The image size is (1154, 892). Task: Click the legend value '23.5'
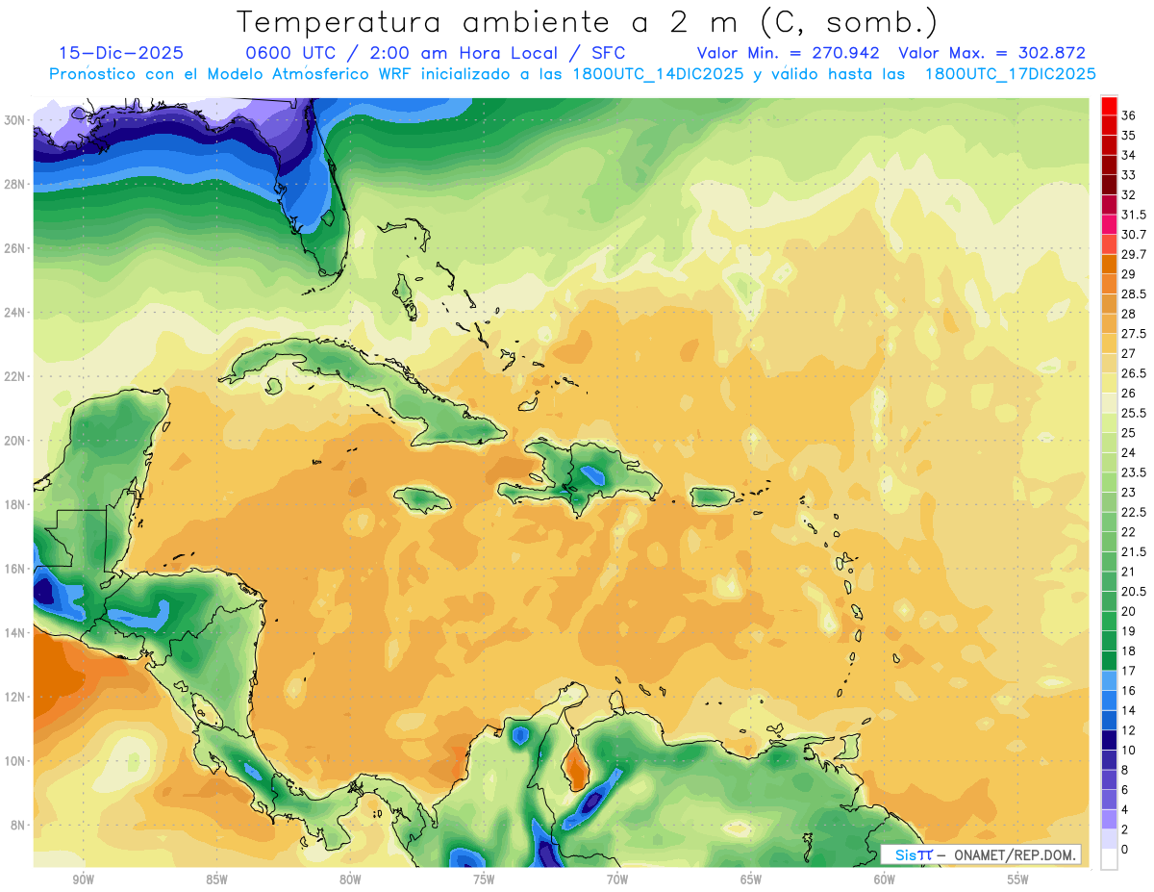(x=1134, y=472)
